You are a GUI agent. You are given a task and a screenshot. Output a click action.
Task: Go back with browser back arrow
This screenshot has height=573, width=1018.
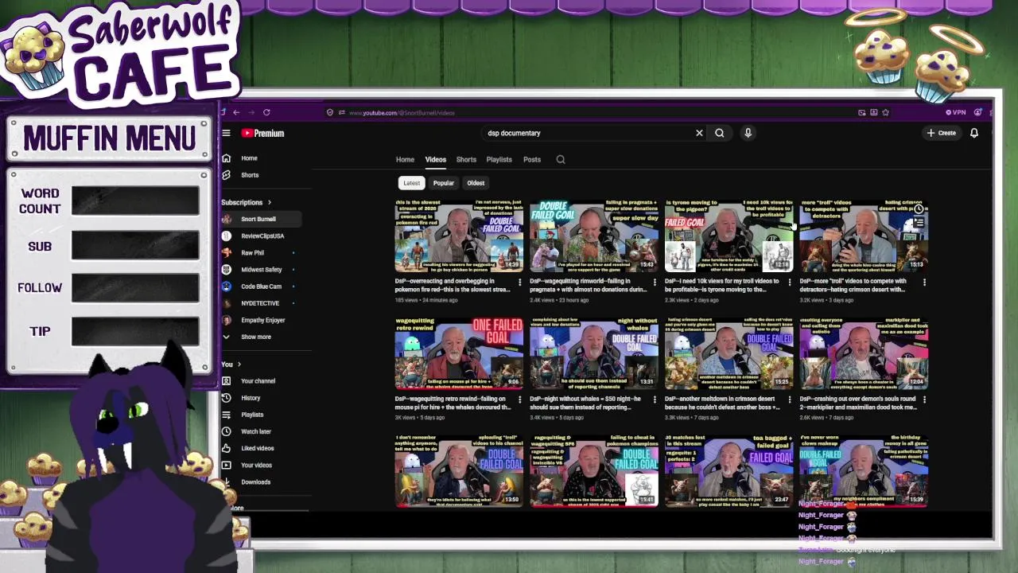236,112
